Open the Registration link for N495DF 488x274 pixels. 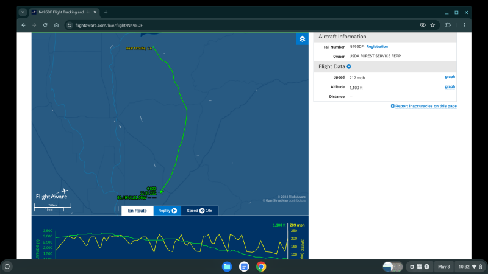(x=377, y=47)
